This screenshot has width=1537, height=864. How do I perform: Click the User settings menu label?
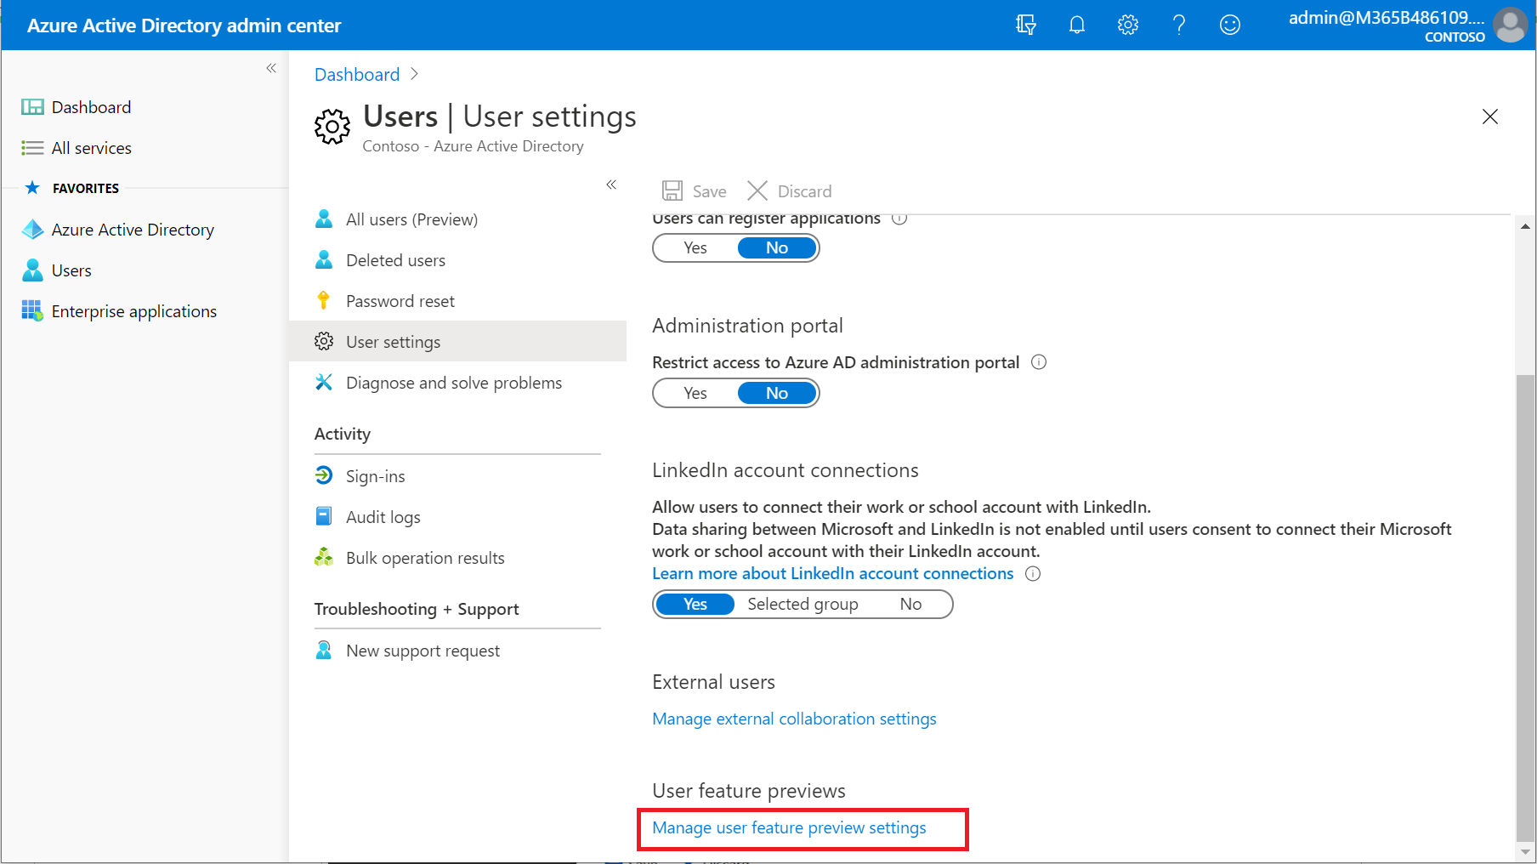click(393, 342)
